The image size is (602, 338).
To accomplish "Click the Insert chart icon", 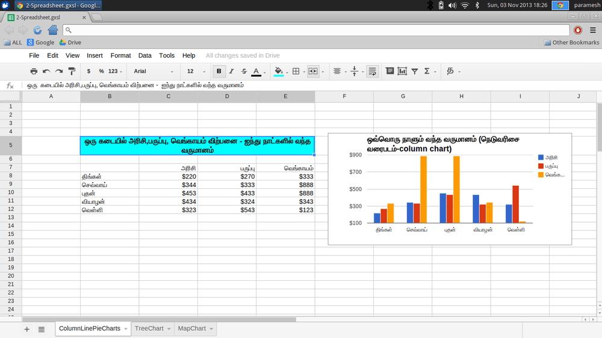I will point(402,71).
